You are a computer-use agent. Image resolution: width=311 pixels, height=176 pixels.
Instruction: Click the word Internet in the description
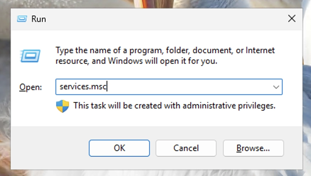point(260,50)
